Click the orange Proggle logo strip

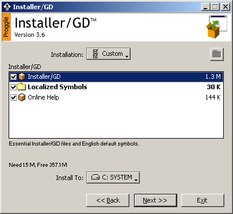click(6, 27)
